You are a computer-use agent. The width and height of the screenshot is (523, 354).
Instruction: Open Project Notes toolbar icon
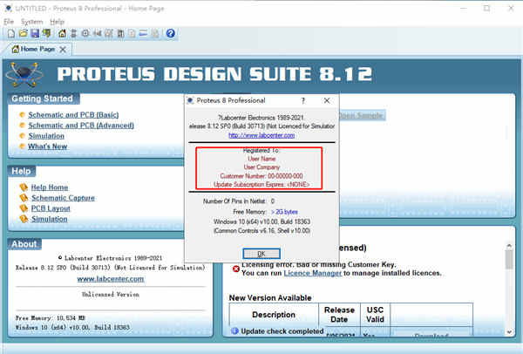point(155,33)
